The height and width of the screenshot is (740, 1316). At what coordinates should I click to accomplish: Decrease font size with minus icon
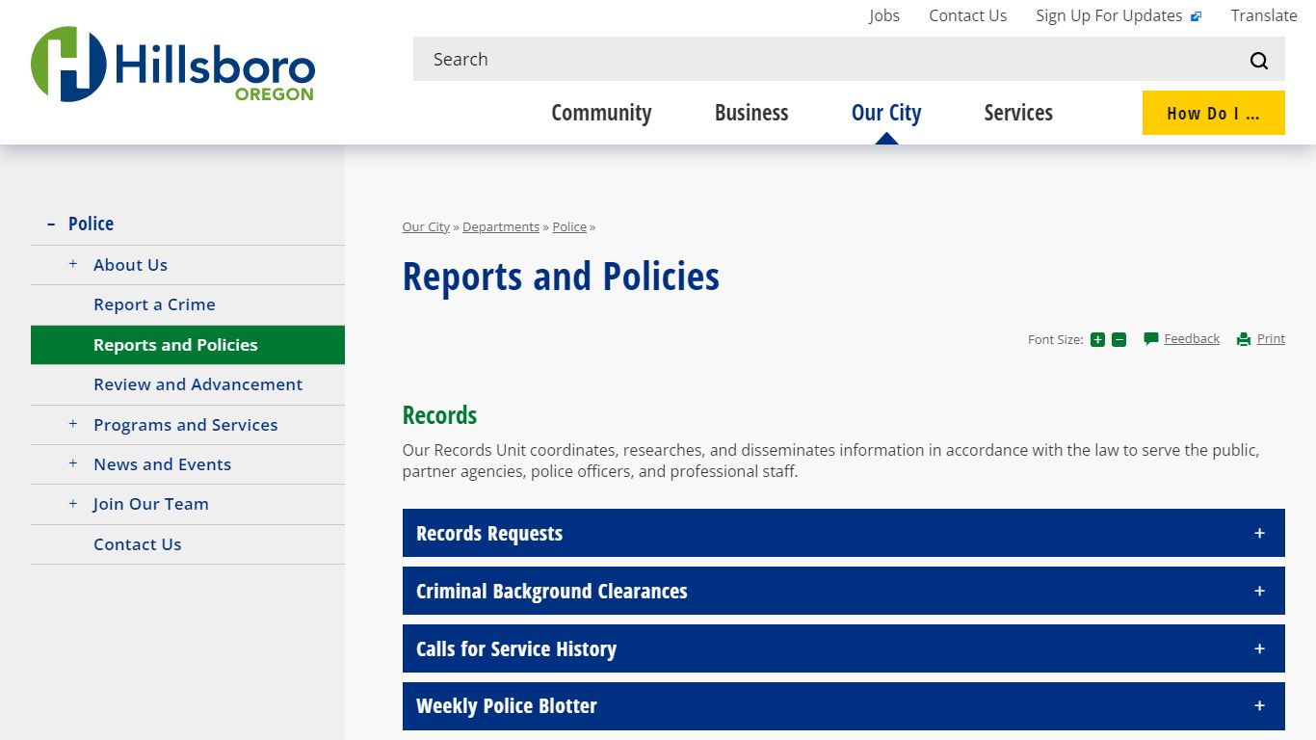[1119, 339]
